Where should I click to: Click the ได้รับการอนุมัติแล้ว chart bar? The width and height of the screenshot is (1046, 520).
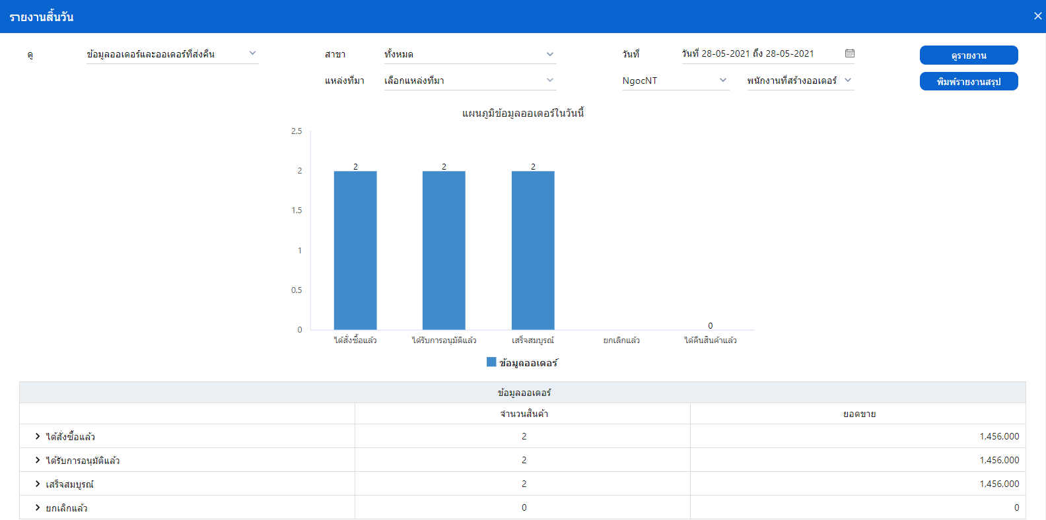[444, 251]
